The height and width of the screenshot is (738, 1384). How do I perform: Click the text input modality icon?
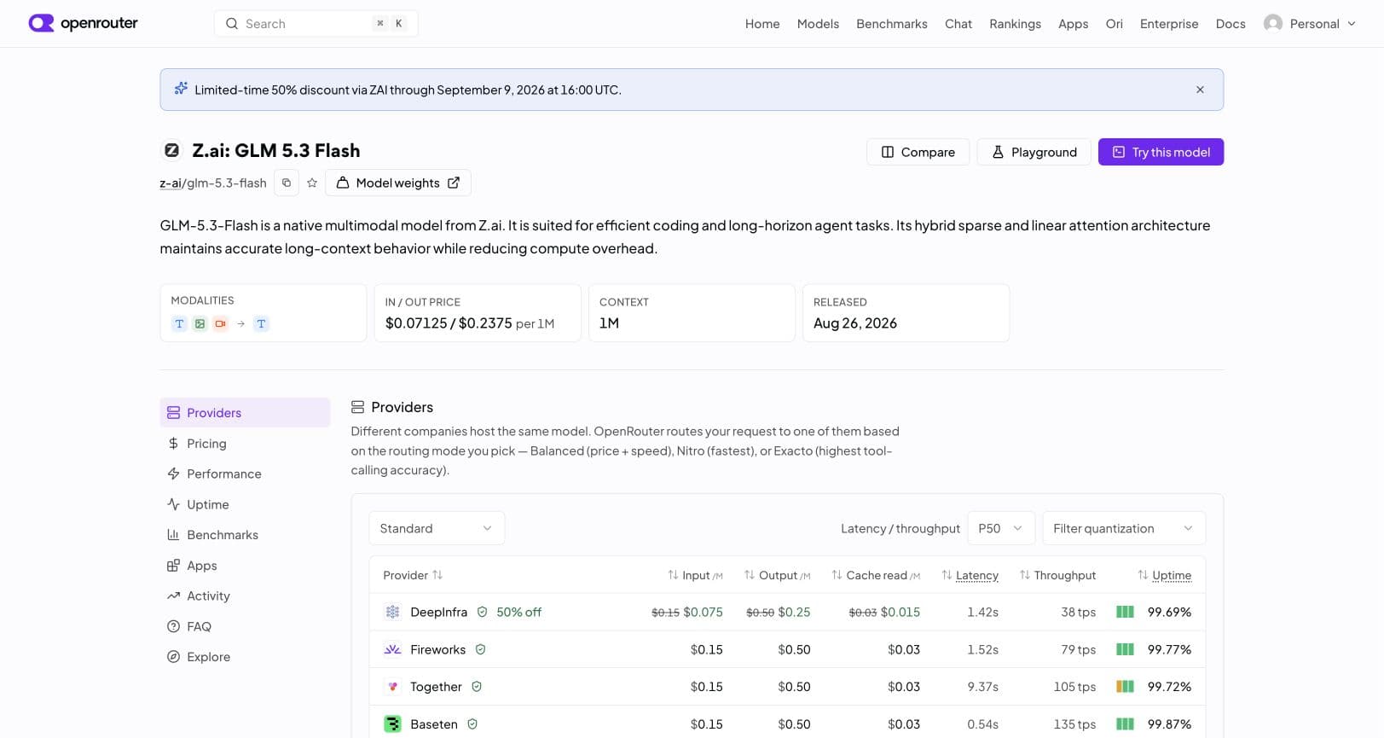179,324
